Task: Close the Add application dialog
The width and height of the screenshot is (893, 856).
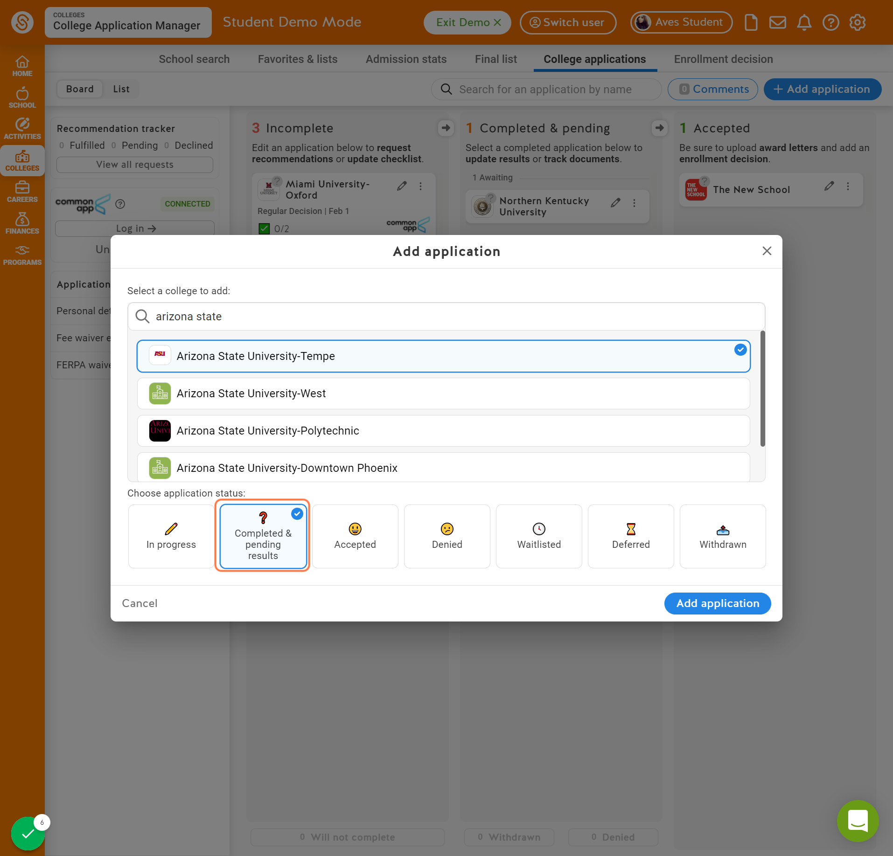Action: (x=767, y=251)
